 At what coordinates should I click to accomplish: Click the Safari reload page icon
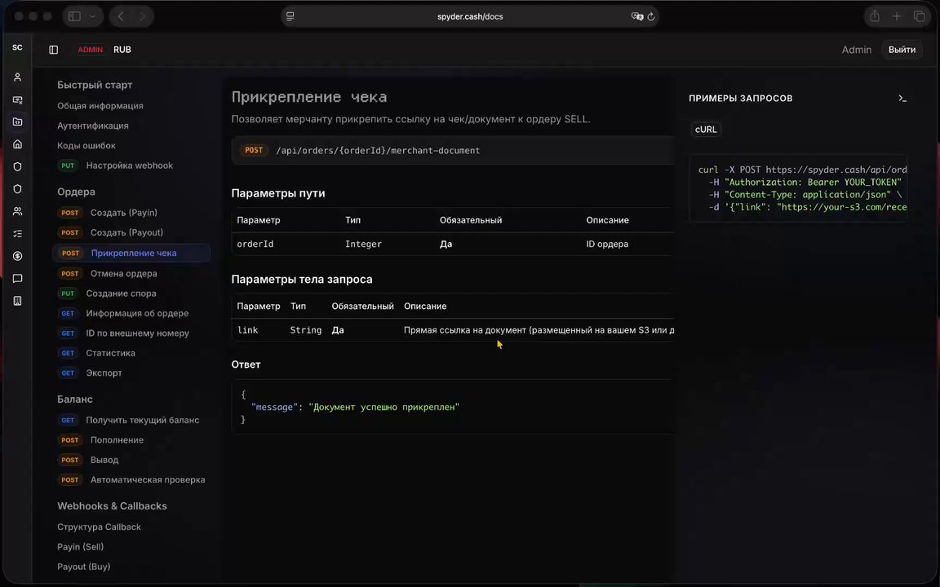pos(651,17)
